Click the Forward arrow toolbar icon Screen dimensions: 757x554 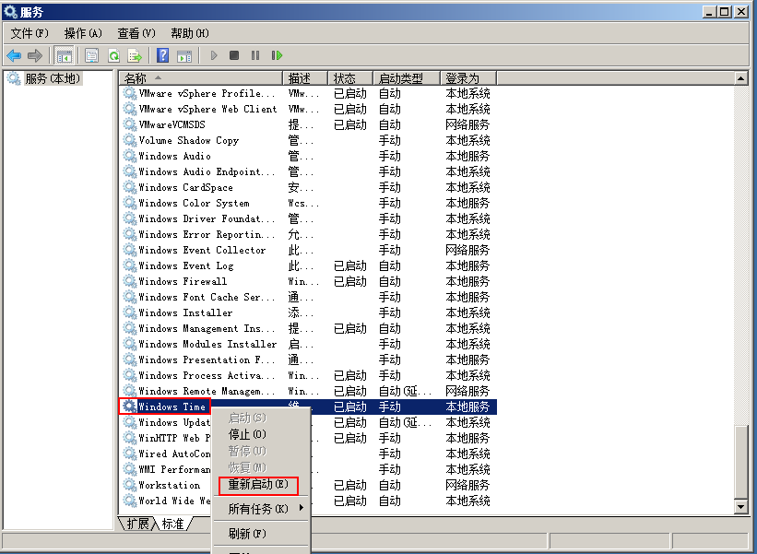(x=35, y=56)
